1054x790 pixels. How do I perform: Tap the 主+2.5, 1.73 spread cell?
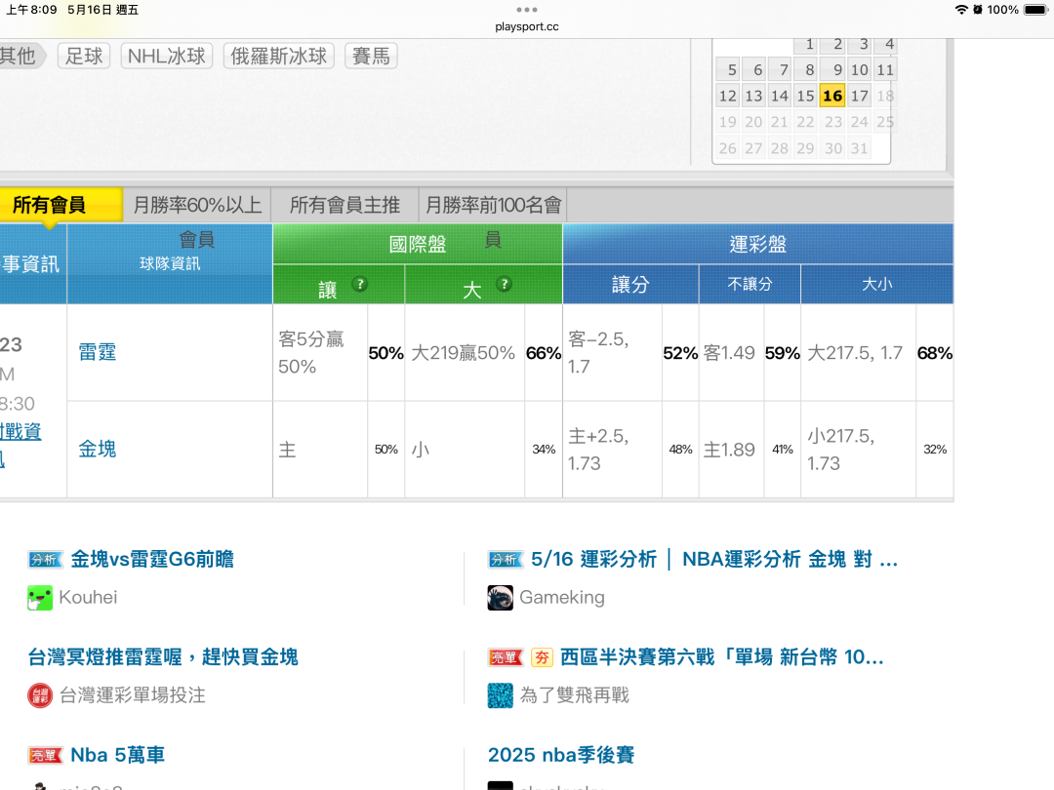(612, 450)
